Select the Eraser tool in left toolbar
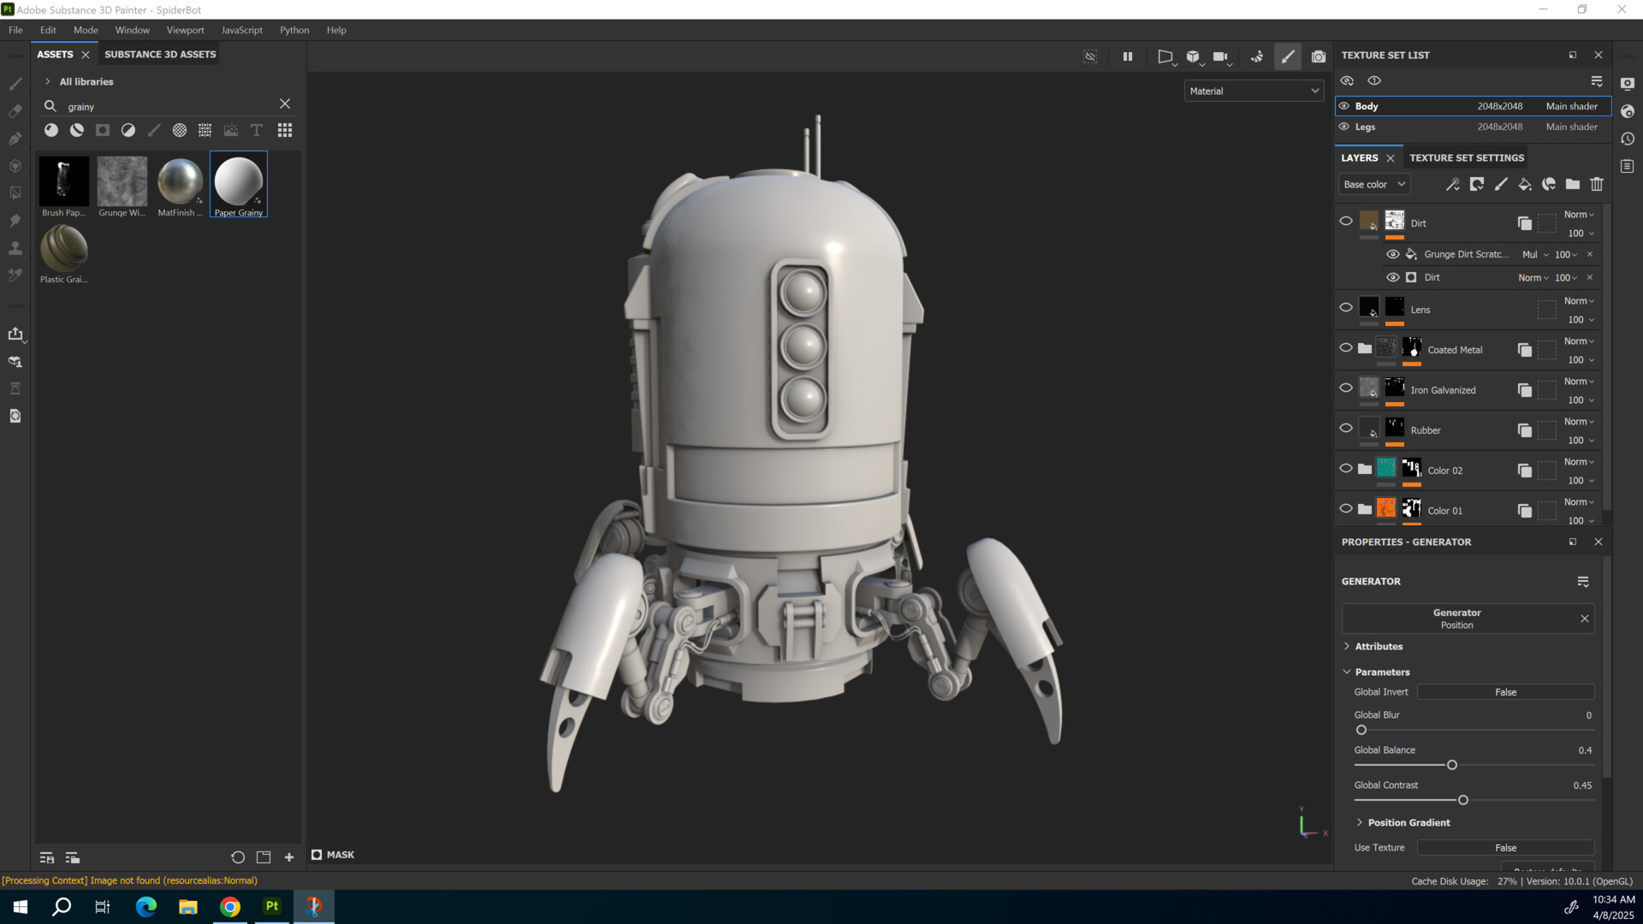The width and height of the screenshot is (1643, 924). pos(15,111)
